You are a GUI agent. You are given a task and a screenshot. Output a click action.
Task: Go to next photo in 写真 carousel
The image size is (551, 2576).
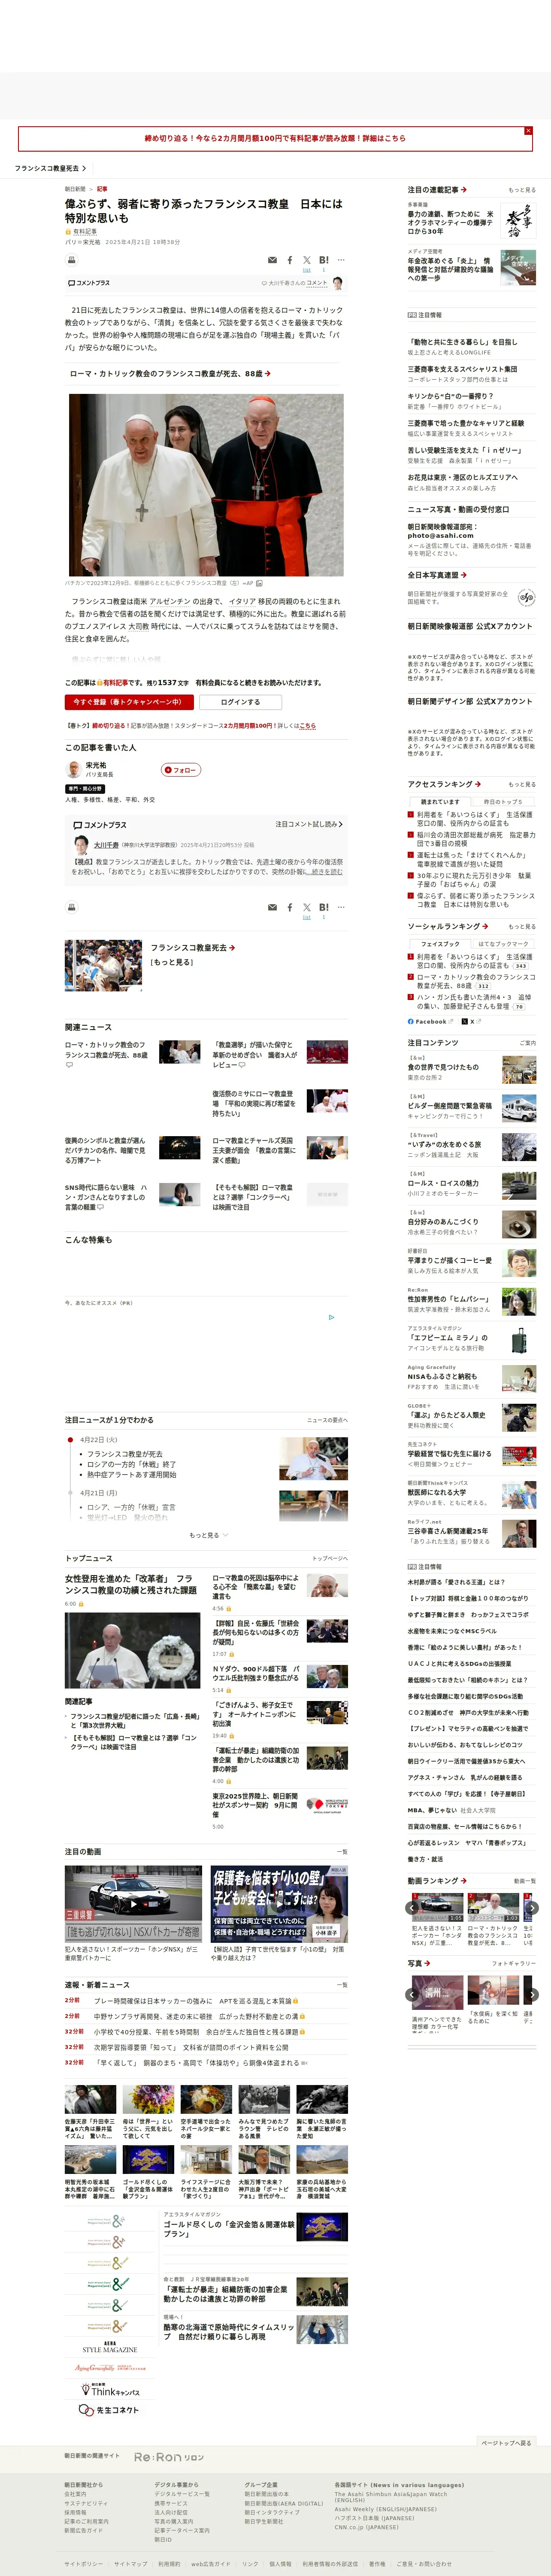pyautogui.click(x=532, y=1994)
